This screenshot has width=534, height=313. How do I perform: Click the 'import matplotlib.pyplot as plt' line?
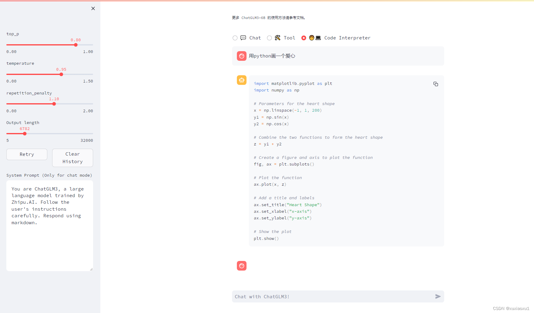pos(293,84)
